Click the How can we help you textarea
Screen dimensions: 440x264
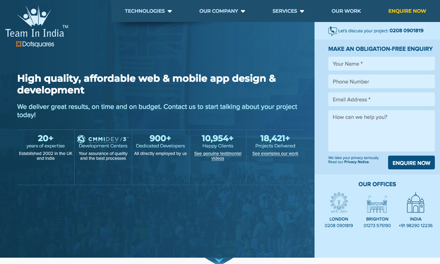(381, 131)
